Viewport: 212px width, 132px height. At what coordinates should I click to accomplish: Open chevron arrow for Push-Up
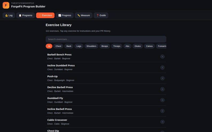(x=162, y=78)
